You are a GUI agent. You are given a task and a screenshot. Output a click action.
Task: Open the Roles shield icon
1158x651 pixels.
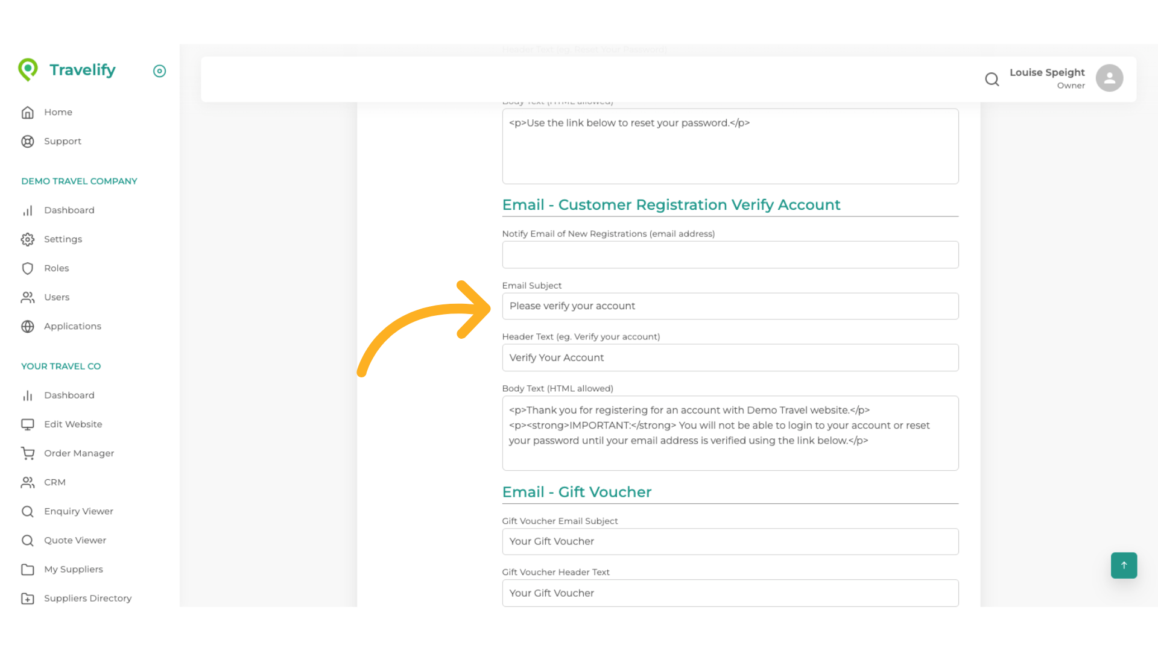(28, 268)
